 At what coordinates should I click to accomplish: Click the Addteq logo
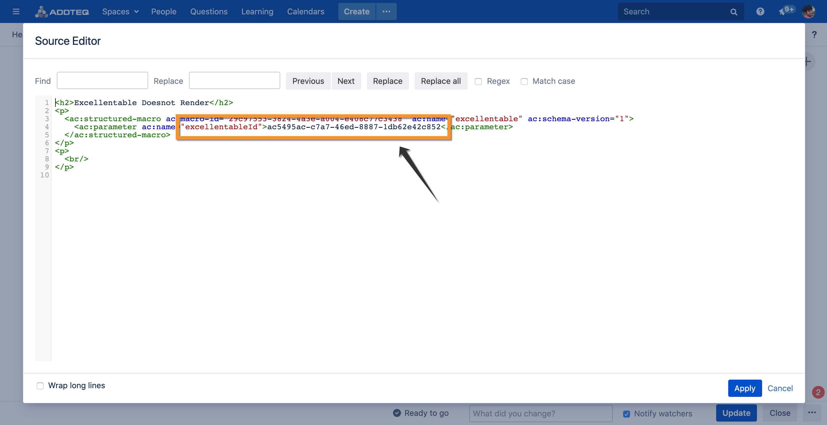click(62, 11)
